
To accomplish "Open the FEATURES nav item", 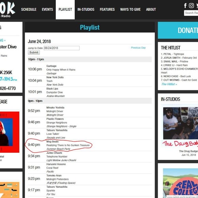I will click(x=107, y=10).
